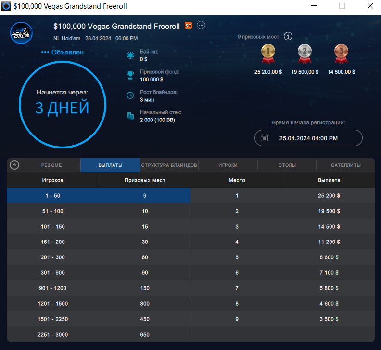The height and width of the screenshot is (350, 381).
Task: Select the 2251 - 3000 players row
Action: click(x=99, y=335)
